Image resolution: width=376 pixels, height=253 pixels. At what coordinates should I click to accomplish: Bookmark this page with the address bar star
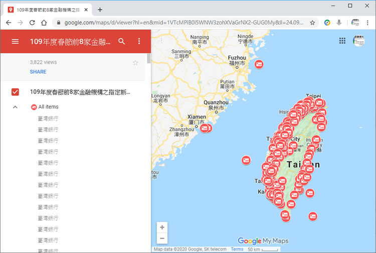(x=312, y=23)
